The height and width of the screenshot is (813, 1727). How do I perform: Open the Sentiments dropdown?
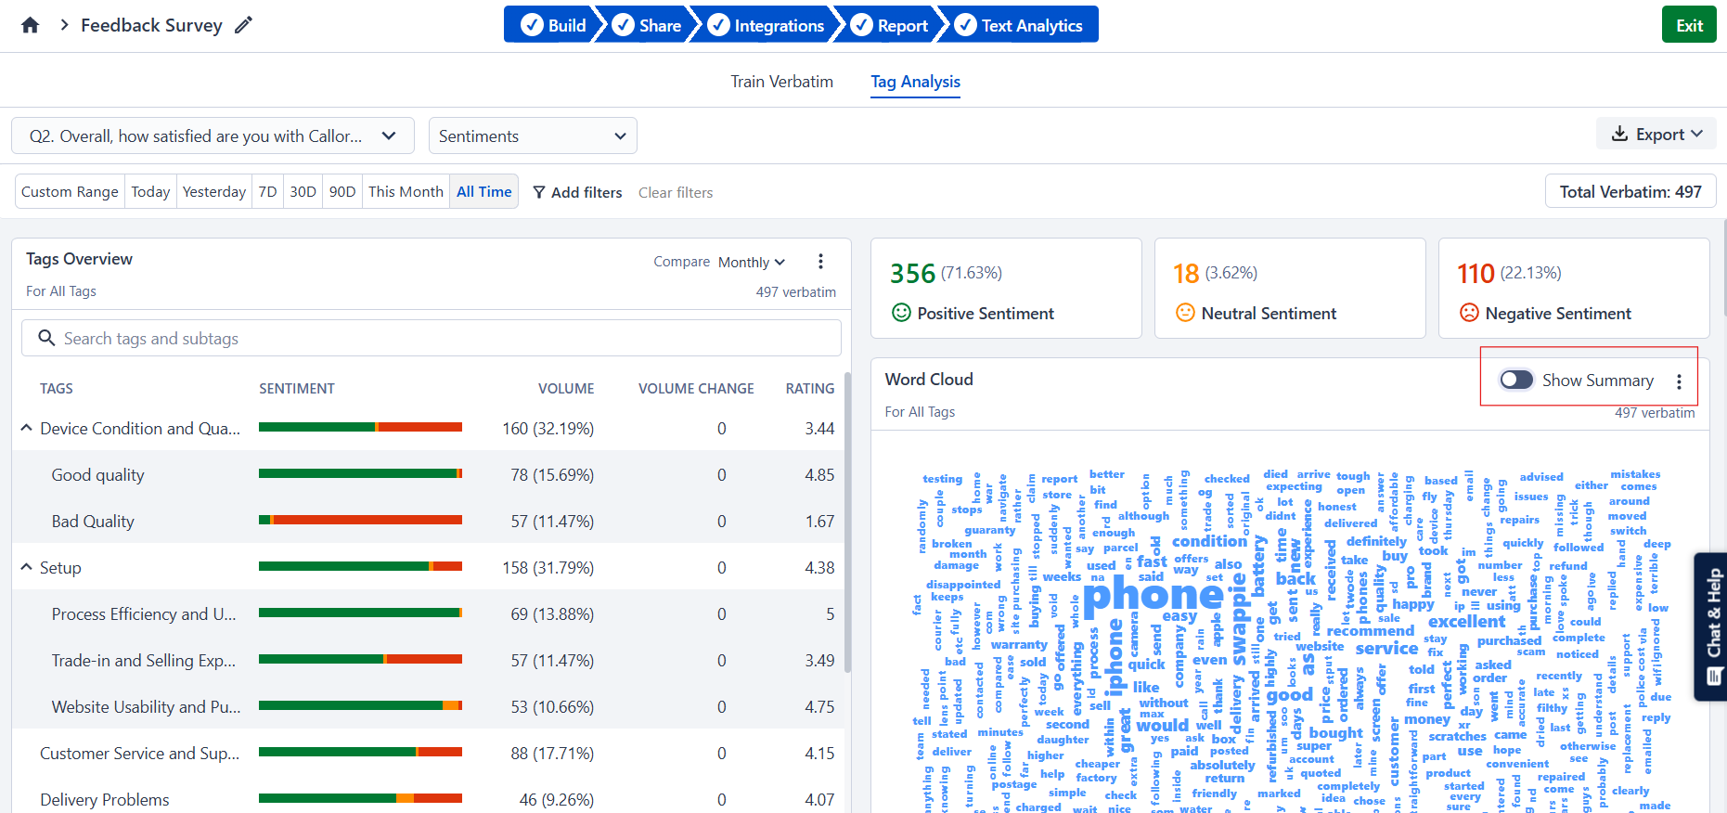click(x=533, y=135)
